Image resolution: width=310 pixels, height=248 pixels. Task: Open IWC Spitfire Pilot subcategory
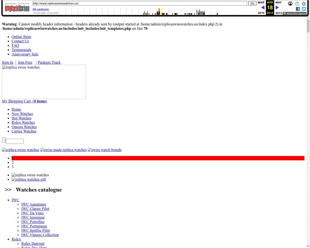click(35, 231)
